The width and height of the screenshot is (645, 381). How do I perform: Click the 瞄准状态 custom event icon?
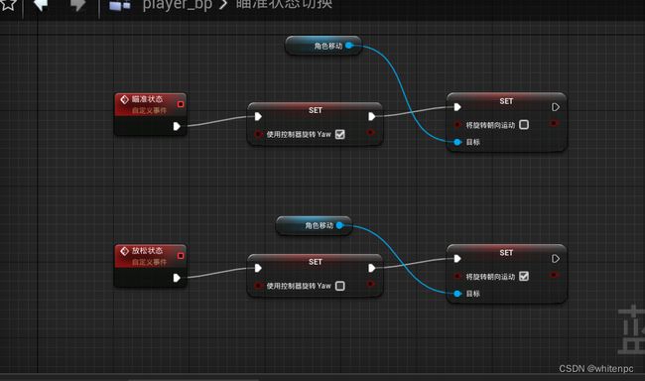point(125,99)
